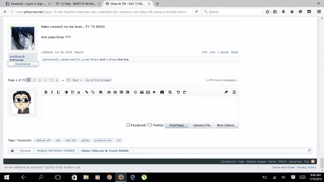The image size is (324, 182).
Task: Like post #20
Action: click(x=212, y=52)
